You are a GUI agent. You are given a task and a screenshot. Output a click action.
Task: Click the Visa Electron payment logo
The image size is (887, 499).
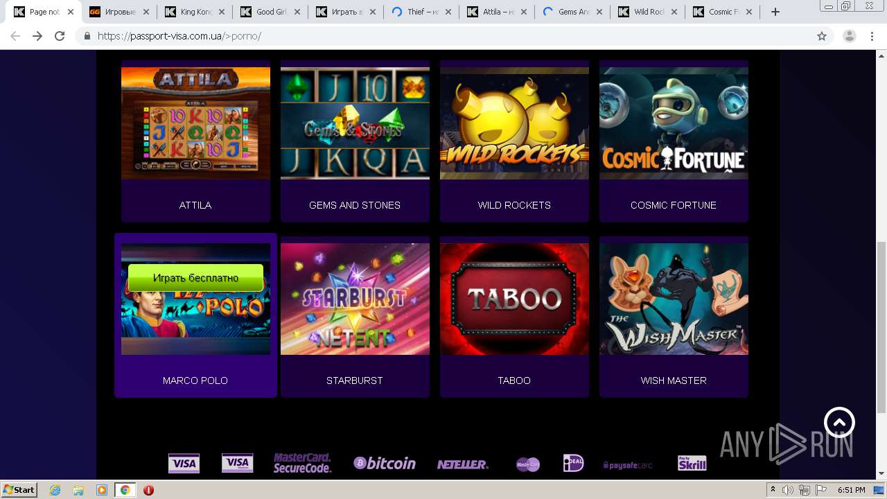237,464
